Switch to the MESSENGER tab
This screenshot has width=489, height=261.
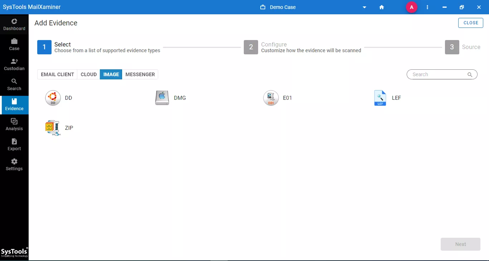[x=140, y=74]
